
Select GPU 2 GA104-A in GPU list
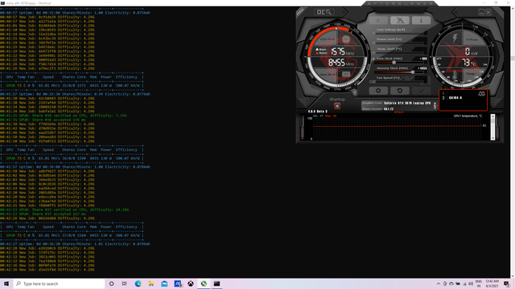click(x=452, y=98)
